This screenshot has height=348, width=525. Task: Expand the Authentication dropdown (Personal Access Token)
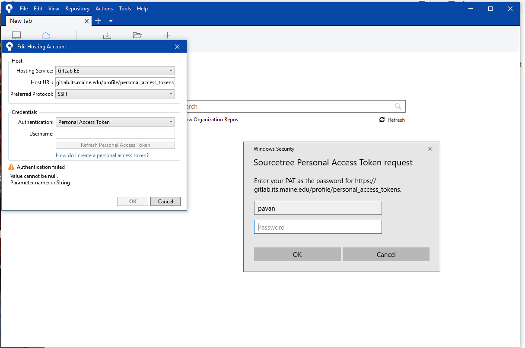point(115,122)
